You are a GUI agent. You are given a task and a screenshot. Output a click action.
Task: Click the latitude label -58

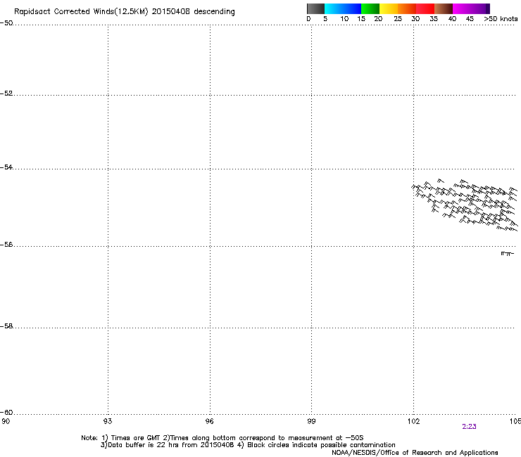pos(6,326)
